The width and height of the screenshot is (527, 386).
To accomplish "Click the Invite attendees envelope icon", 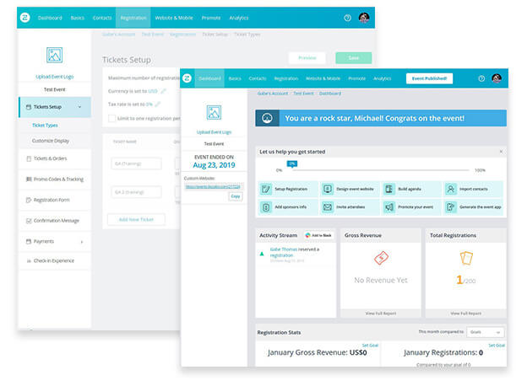I will [327, 206].
